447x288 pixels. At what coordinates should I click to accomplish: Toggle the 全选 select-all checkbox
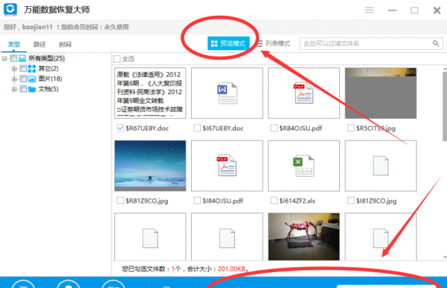tap(117, 59)
